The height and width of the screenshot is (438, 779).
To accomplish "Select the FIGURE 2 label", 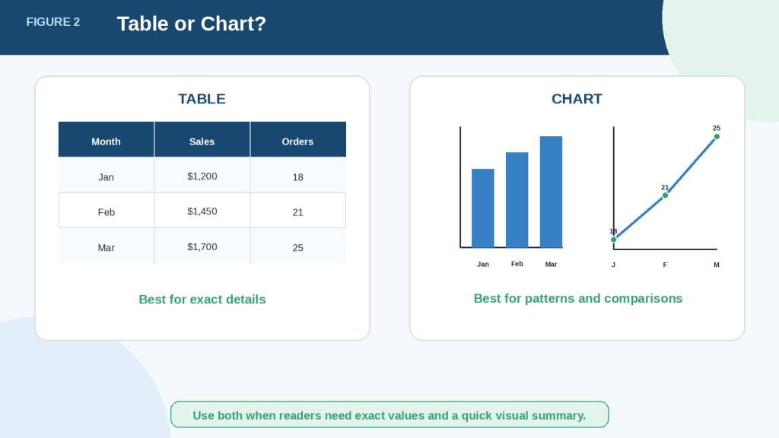I will pyautogui.click(x=53, y=22).
